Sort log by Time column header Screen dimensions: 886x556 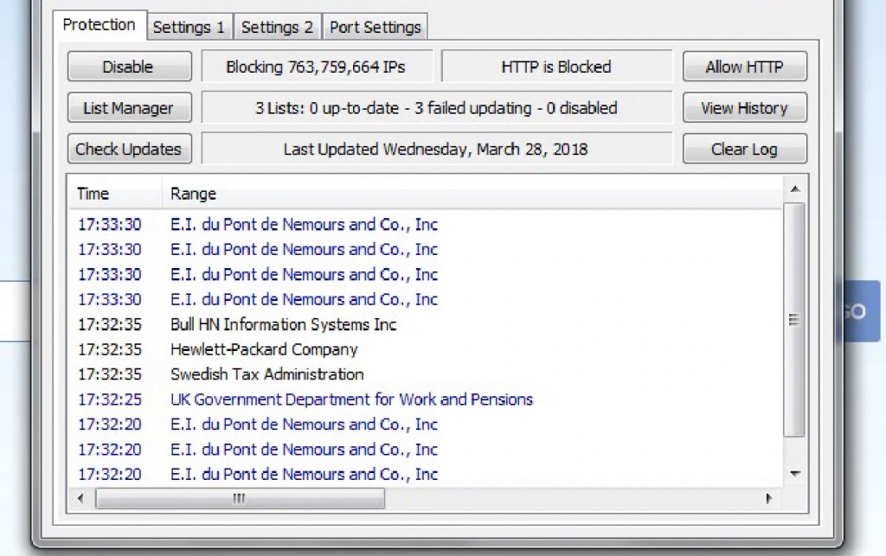point(93,194)
